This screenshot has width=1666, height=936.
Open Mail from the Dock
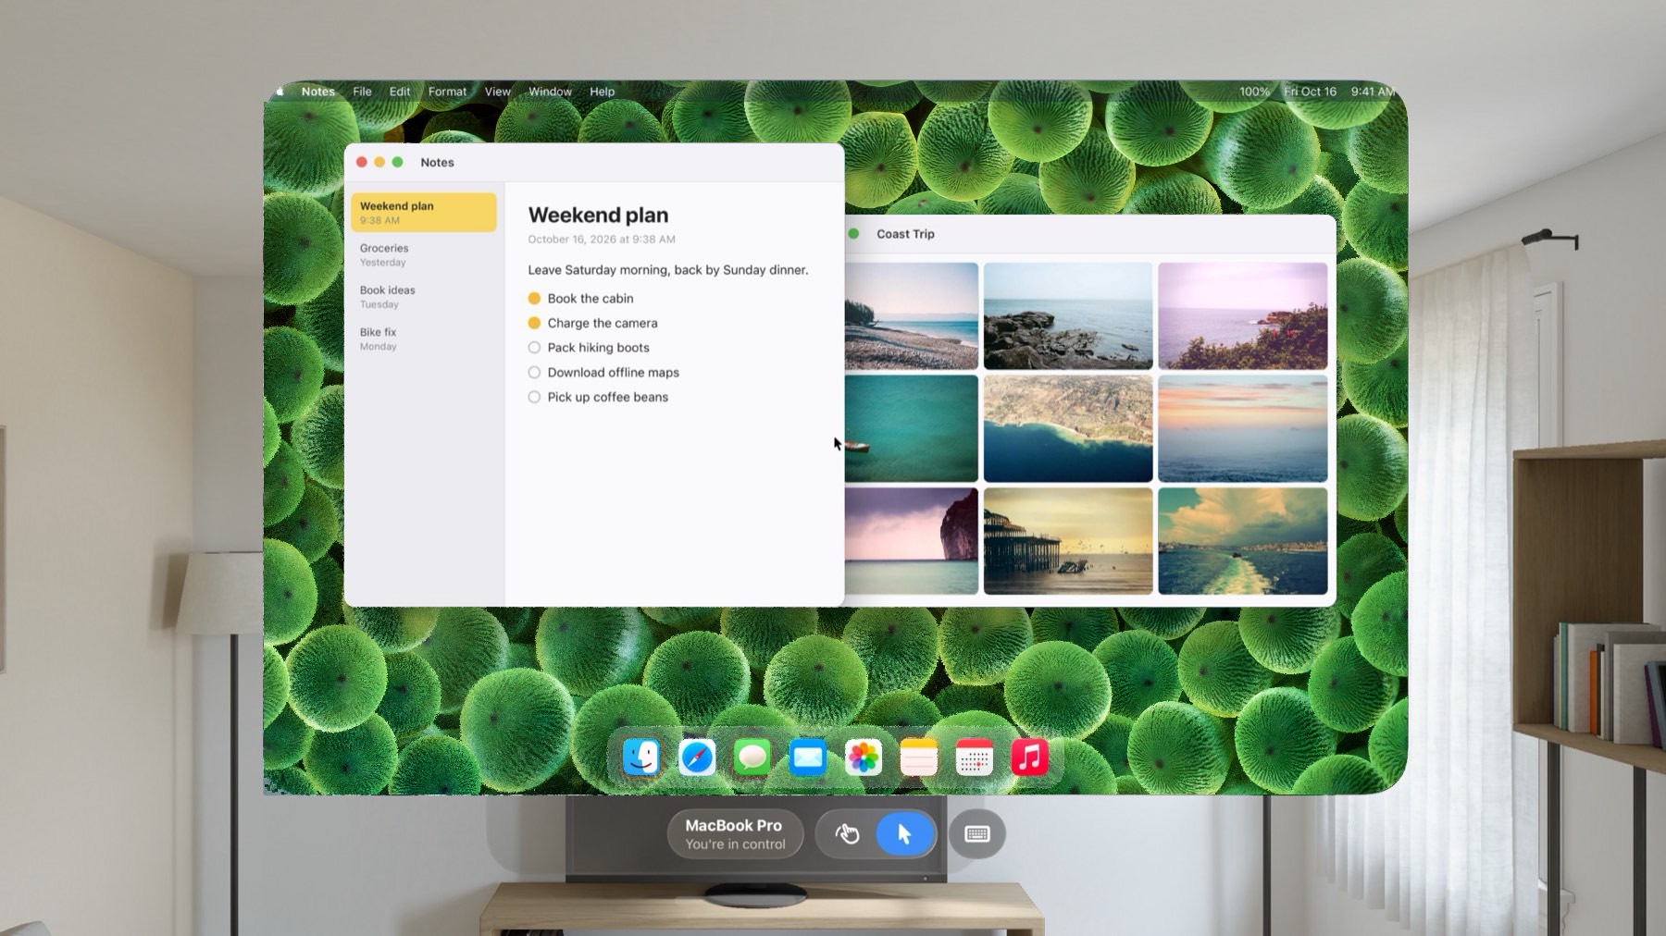808,757
